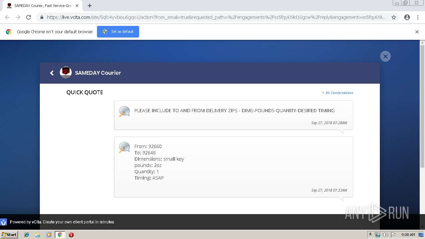
Task: Open the Action Center flag icon
Action: [x=393, y=235]
